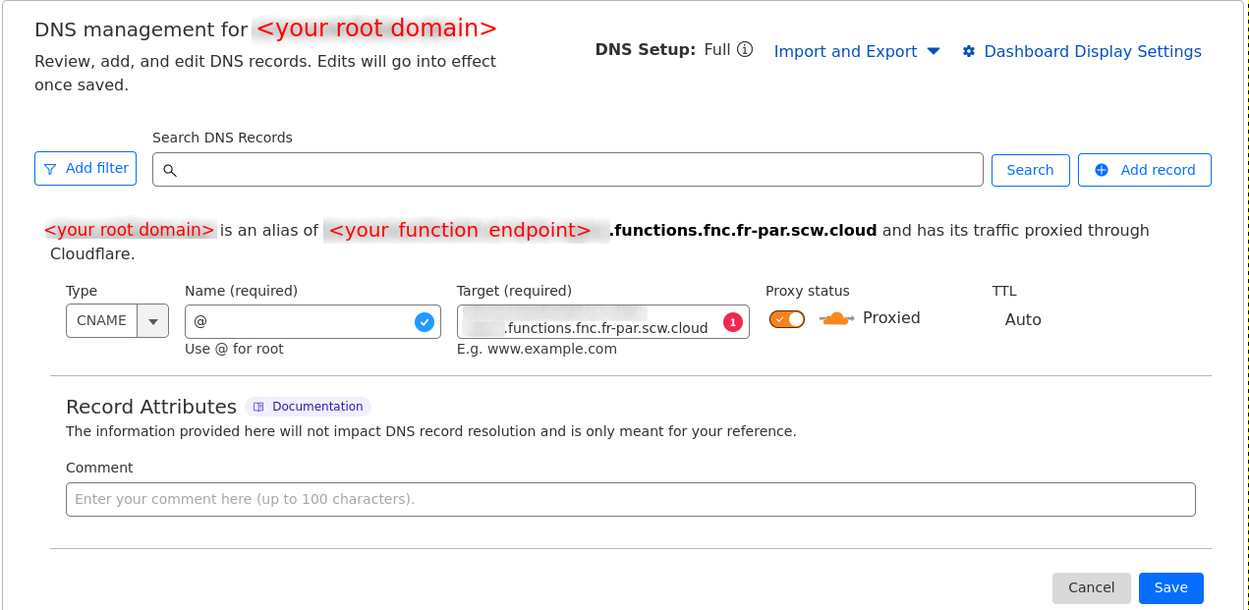Viewport: 1249px width, 610px height.
Task: Open the Type CNAME dropdown
Action: [102, 321]
